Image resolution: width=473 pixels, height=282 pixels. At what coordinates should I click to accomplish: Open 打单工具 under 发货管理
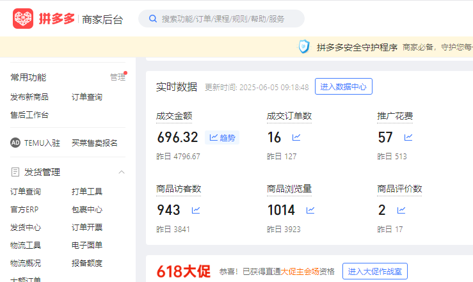(x=87, y=191)
